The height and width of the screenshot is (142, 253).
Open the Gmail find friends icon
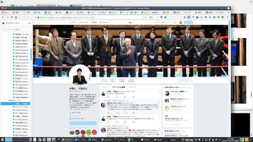[166, 116]
